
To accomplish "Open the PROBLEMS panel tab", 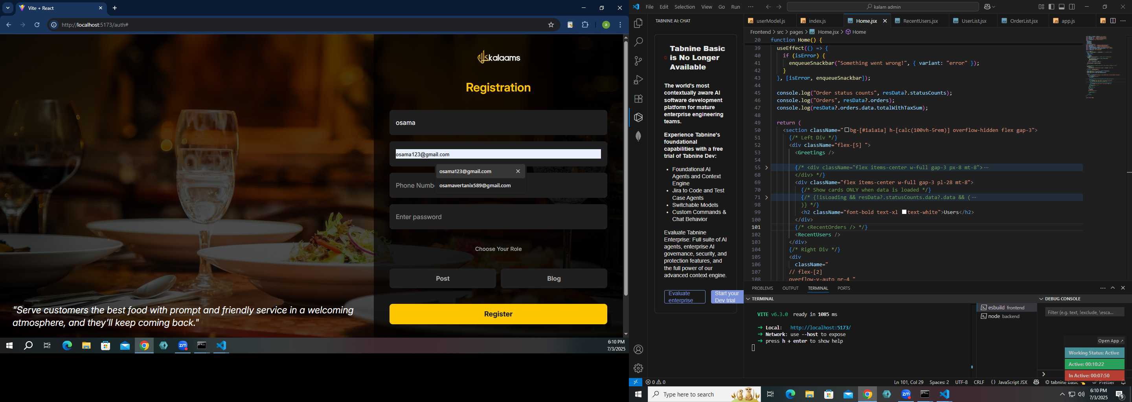I will (762, 288).
